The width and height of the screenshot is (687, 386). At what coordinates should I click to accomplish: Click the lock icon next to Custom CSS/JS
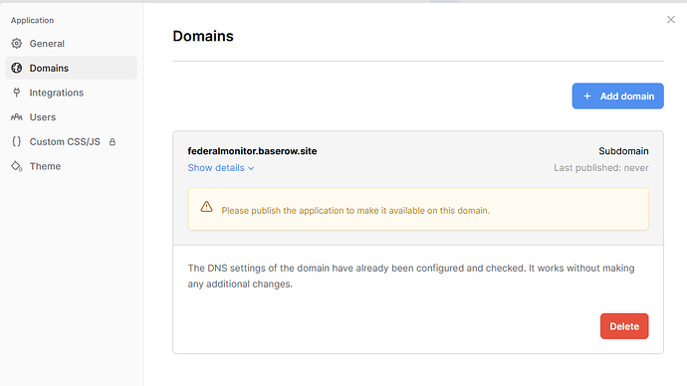(x=113, y=142)
